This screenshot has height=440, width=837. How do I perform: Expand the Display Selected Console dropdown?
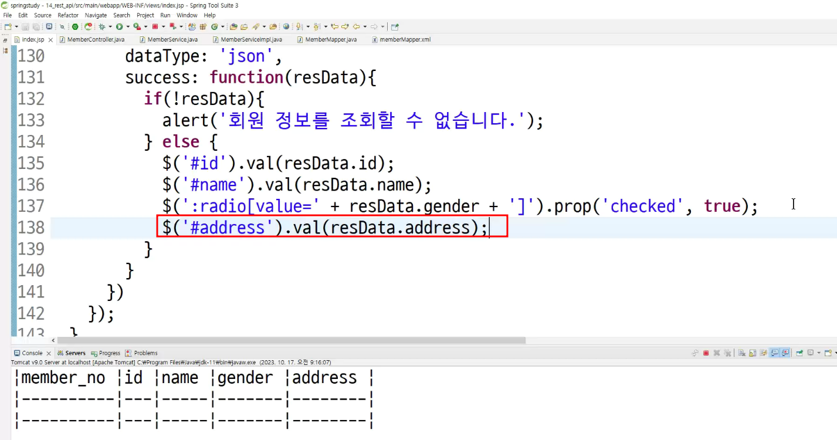(x=819, y=353)
